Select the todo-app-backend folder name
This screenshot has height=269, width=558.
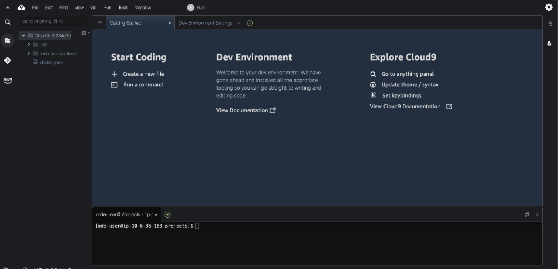pos(58,53)
